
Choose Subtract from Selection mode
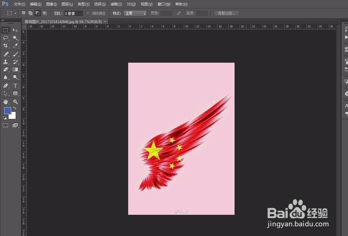pos(38,13)
